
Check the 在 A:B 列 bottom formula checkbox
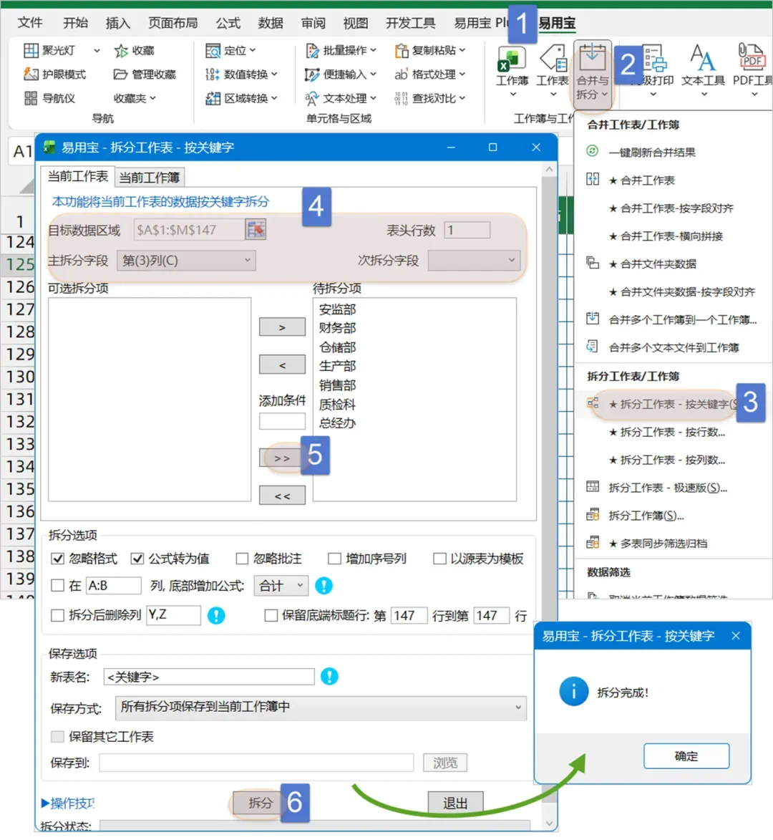coord(57,586)
